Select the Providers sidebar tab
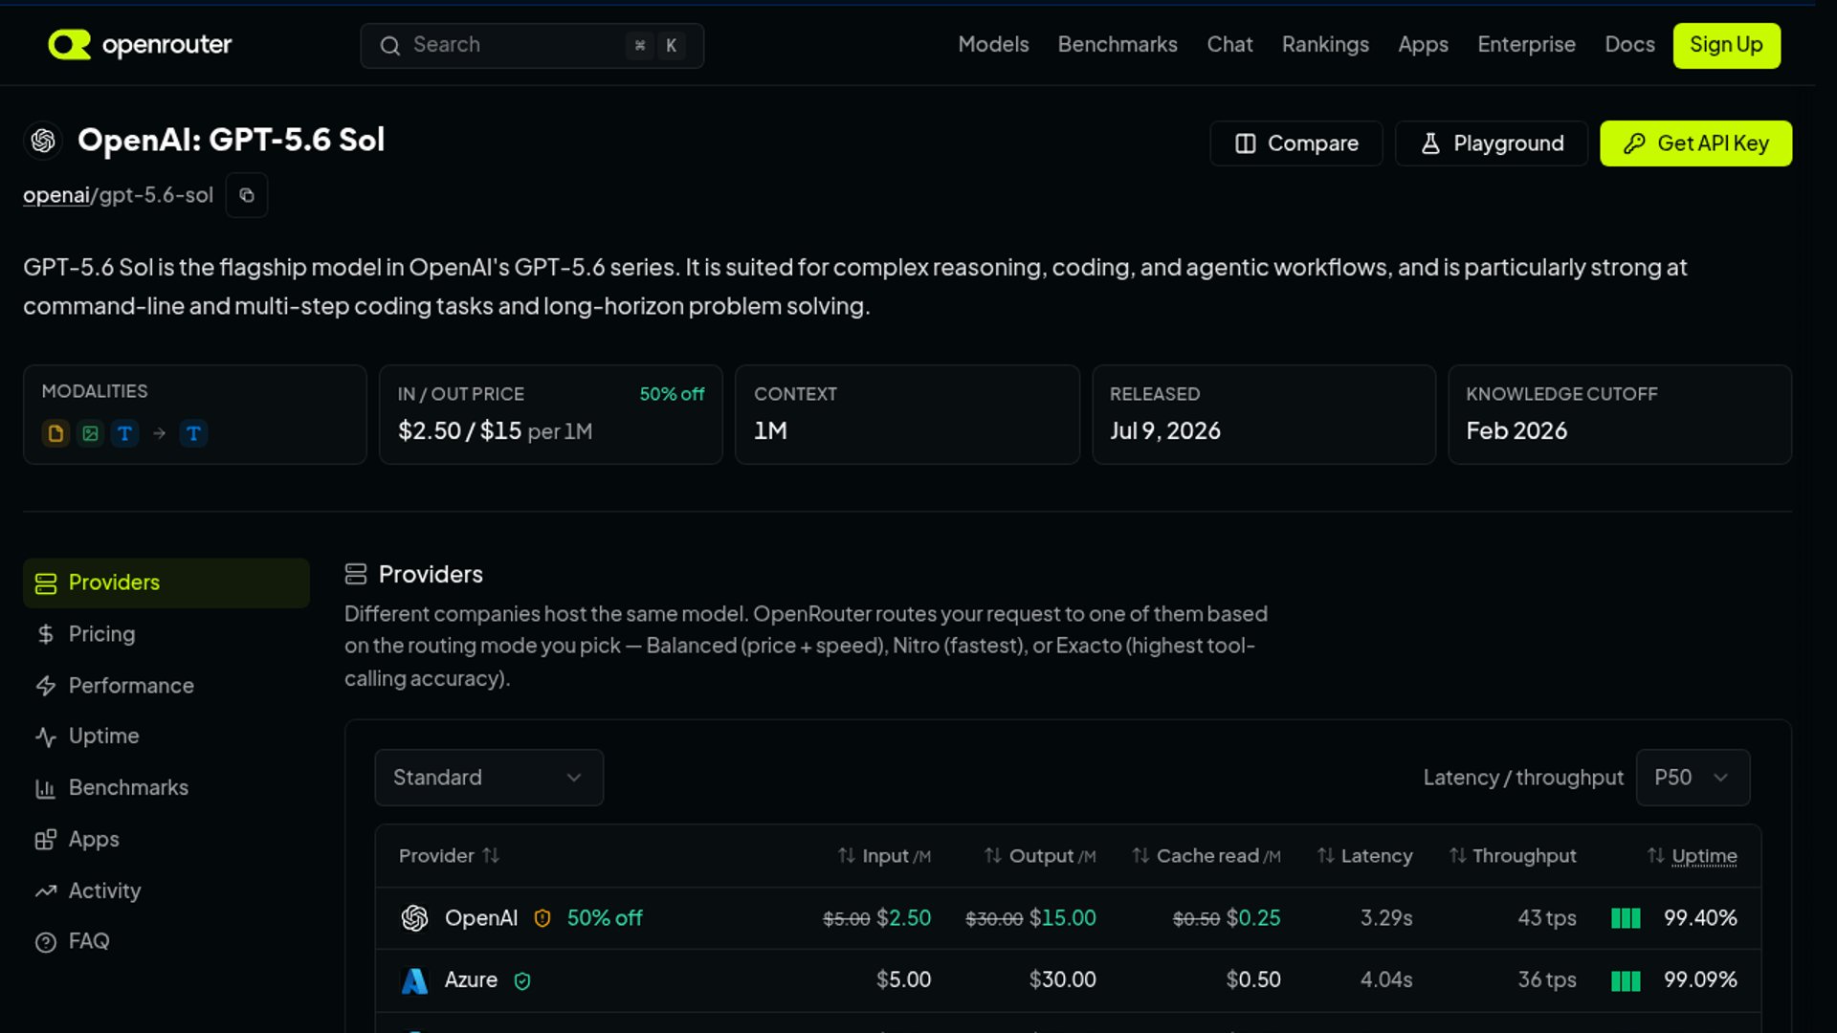 point(166,583)
